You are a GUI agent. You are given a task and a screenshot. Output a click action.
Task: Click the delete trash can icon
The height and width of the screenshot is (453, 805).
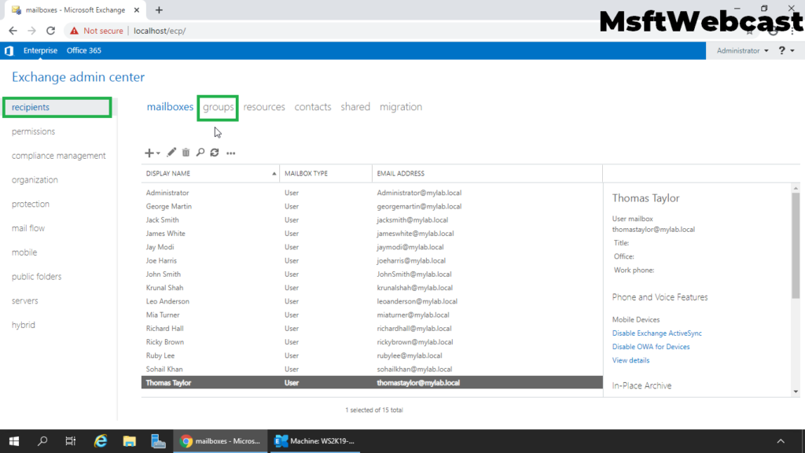point(186,153)
